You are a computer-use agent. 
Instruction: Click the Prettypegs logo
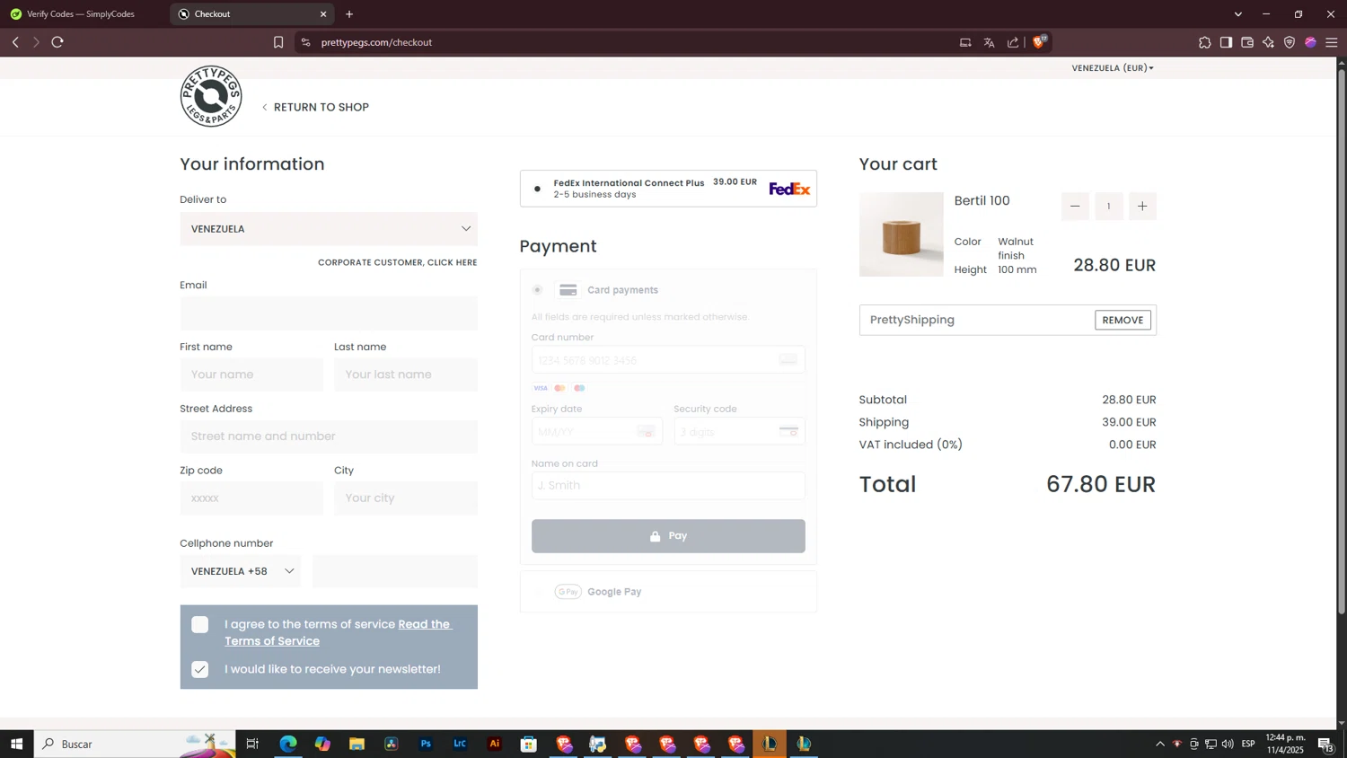pos(211,96)
